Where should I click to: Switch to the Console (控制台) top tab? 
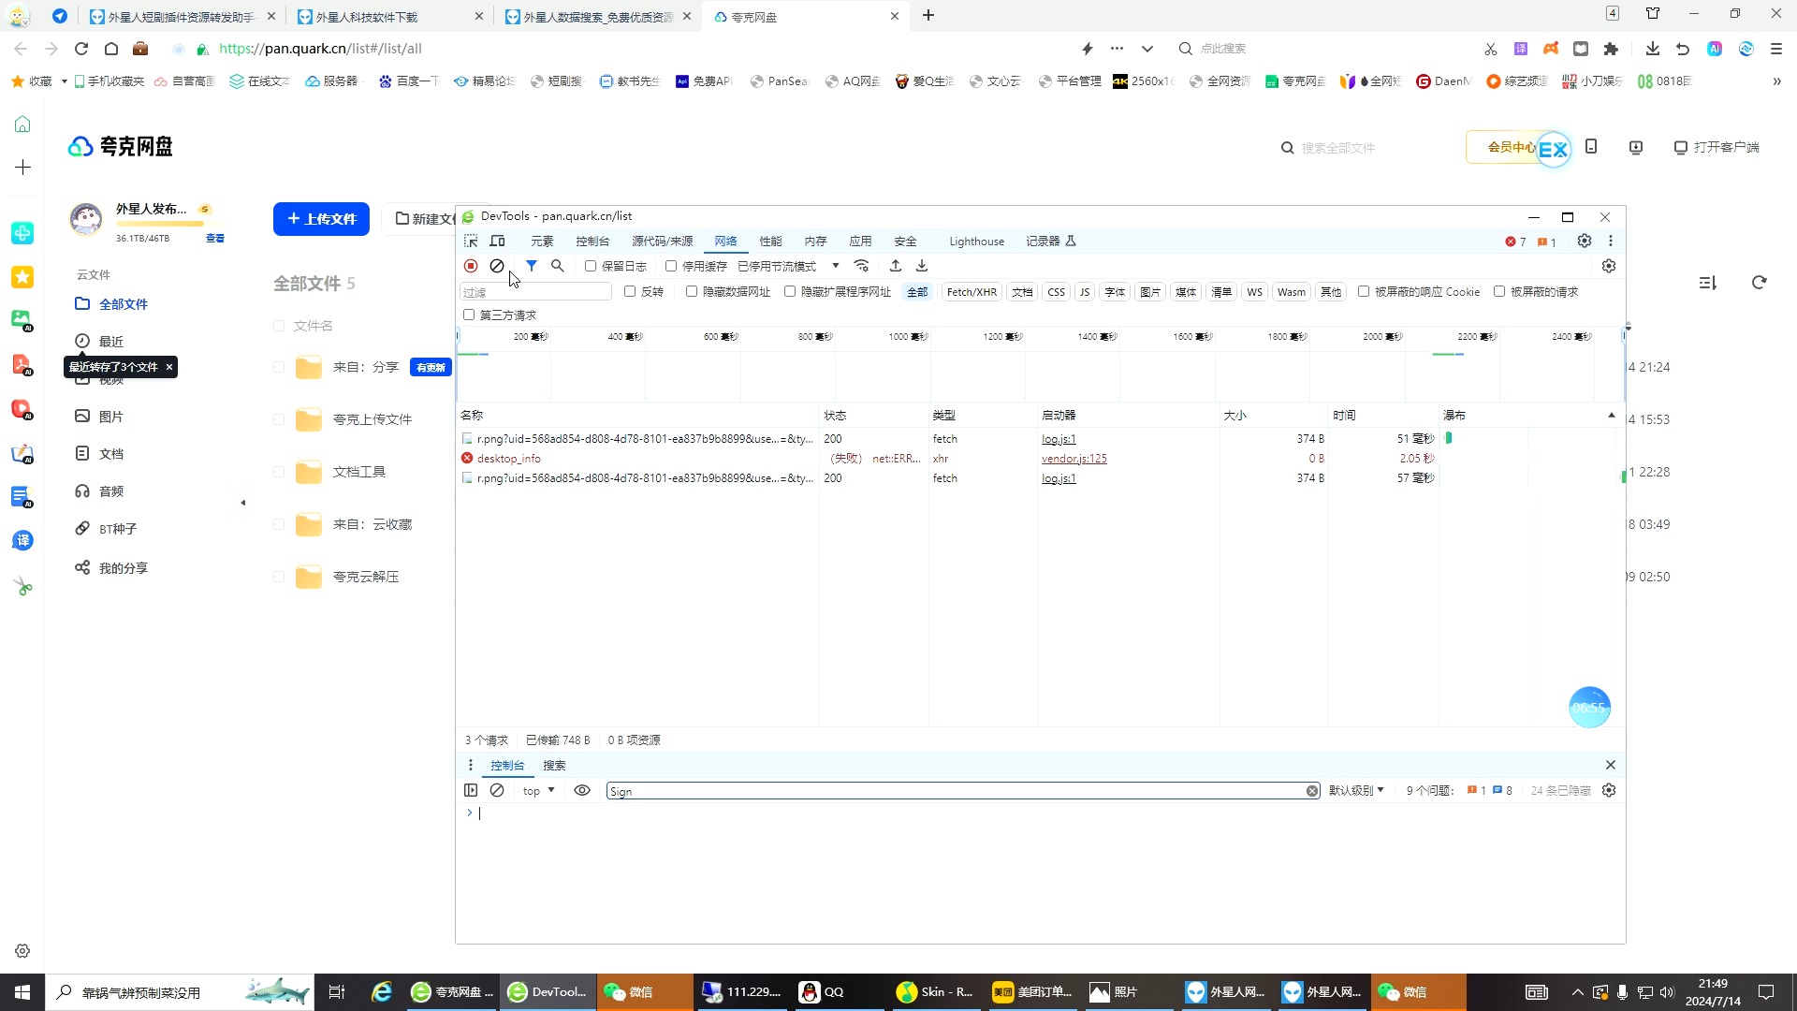tap(592, 242)
